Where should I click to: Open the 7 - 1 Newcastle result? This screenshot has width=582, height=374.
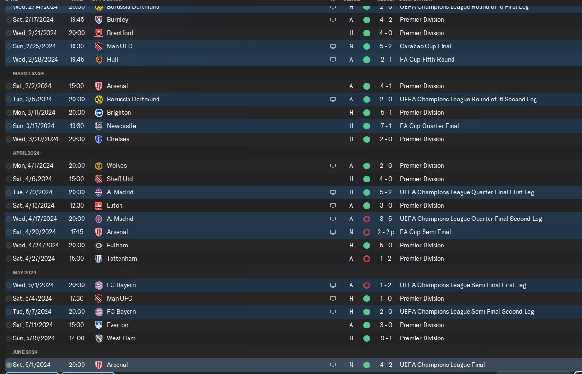[x=385, y=126]
